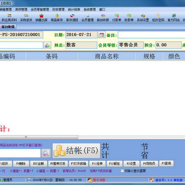
Task: Open 供应商资料 supplier info toolbar icon
Action: point(9,18)
